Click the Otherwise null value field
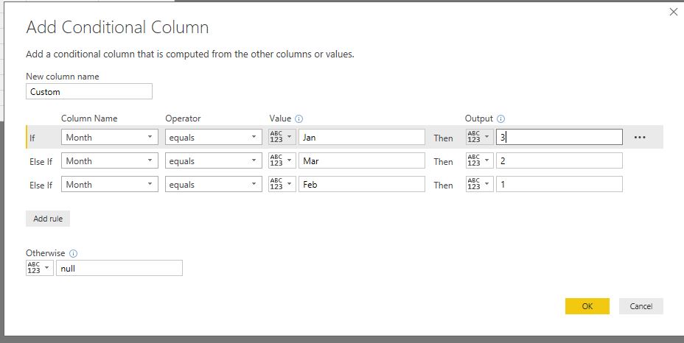 119,268
